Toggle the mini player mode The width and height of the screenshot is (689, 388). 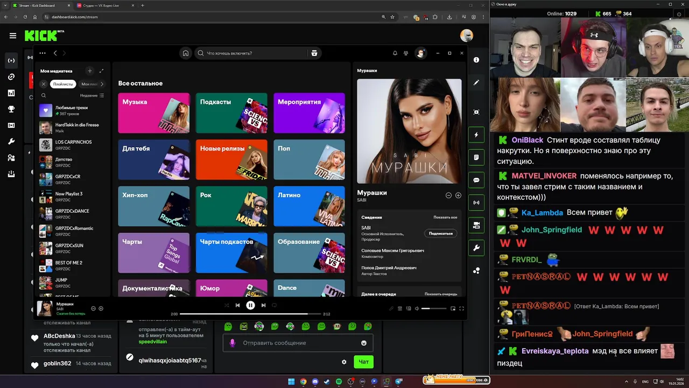pos(453,308)
